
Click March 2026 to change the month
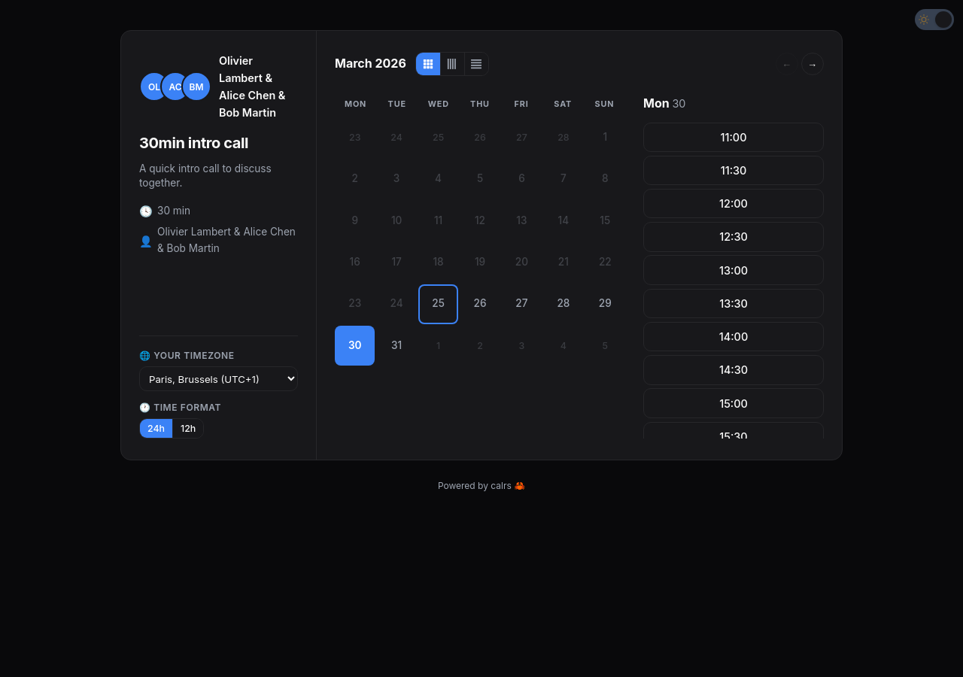[370, 64]
